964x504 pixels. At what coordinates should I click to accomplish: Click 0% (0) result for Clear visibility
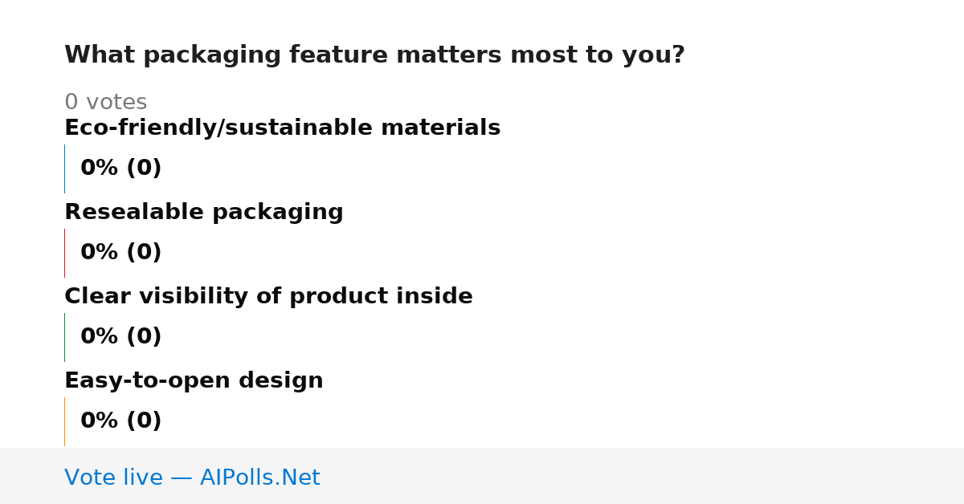[x=120, y=337]
